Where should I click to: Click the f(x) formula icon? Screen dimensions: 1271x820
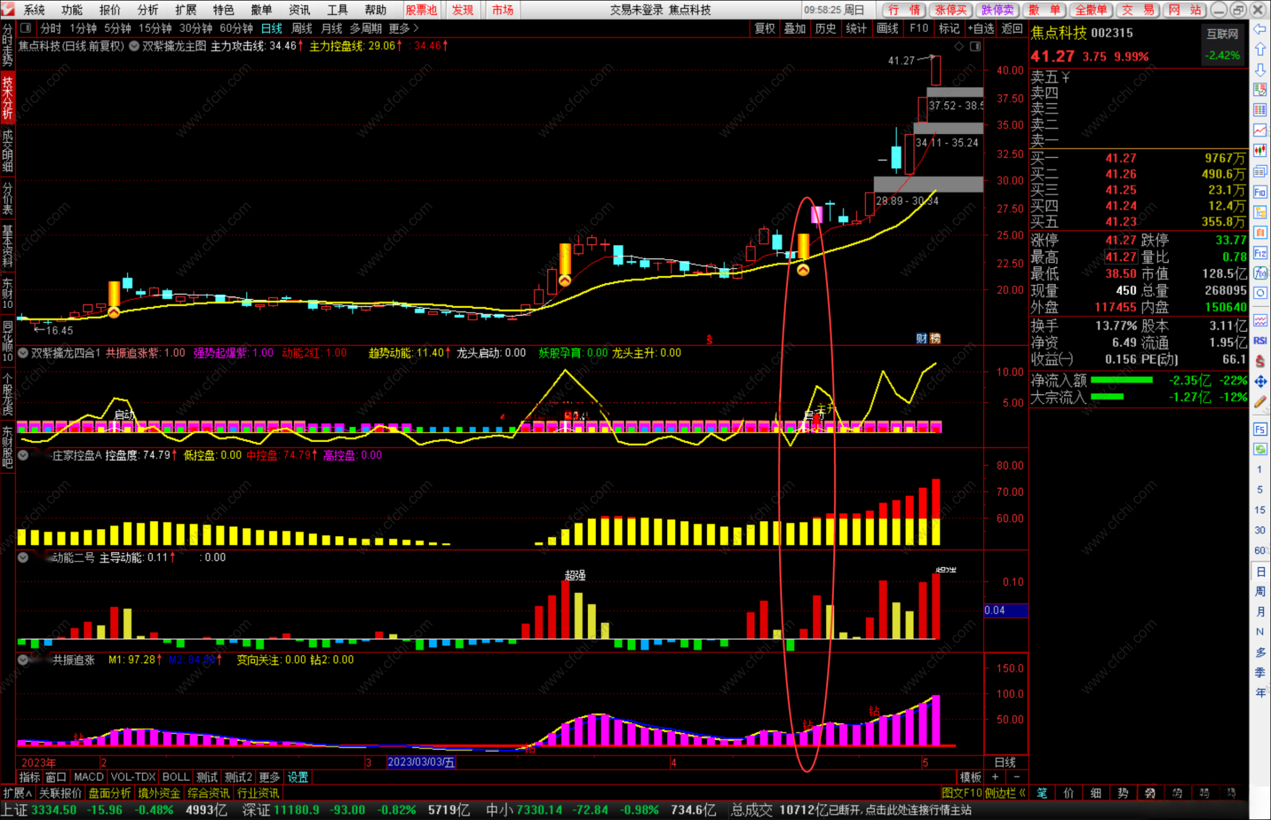[1260, 273]
